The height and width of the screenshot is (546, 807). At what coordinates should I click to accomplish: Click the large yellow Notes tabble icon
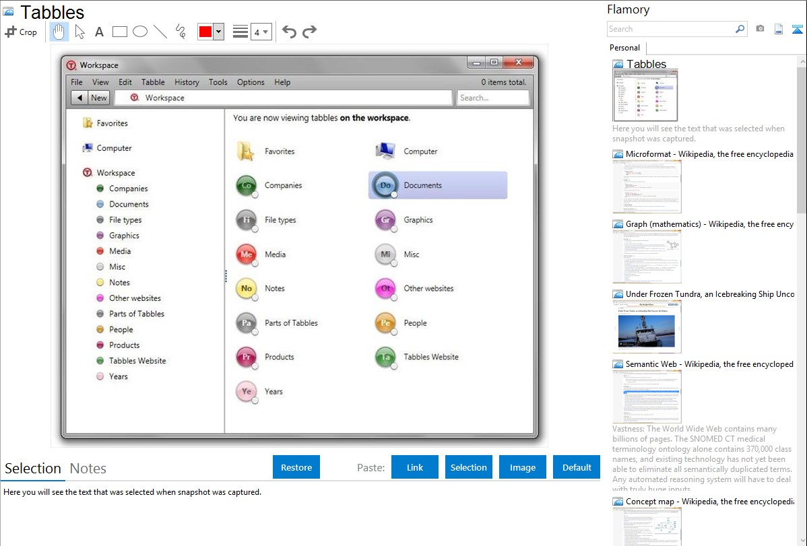[x=247, y=289]
